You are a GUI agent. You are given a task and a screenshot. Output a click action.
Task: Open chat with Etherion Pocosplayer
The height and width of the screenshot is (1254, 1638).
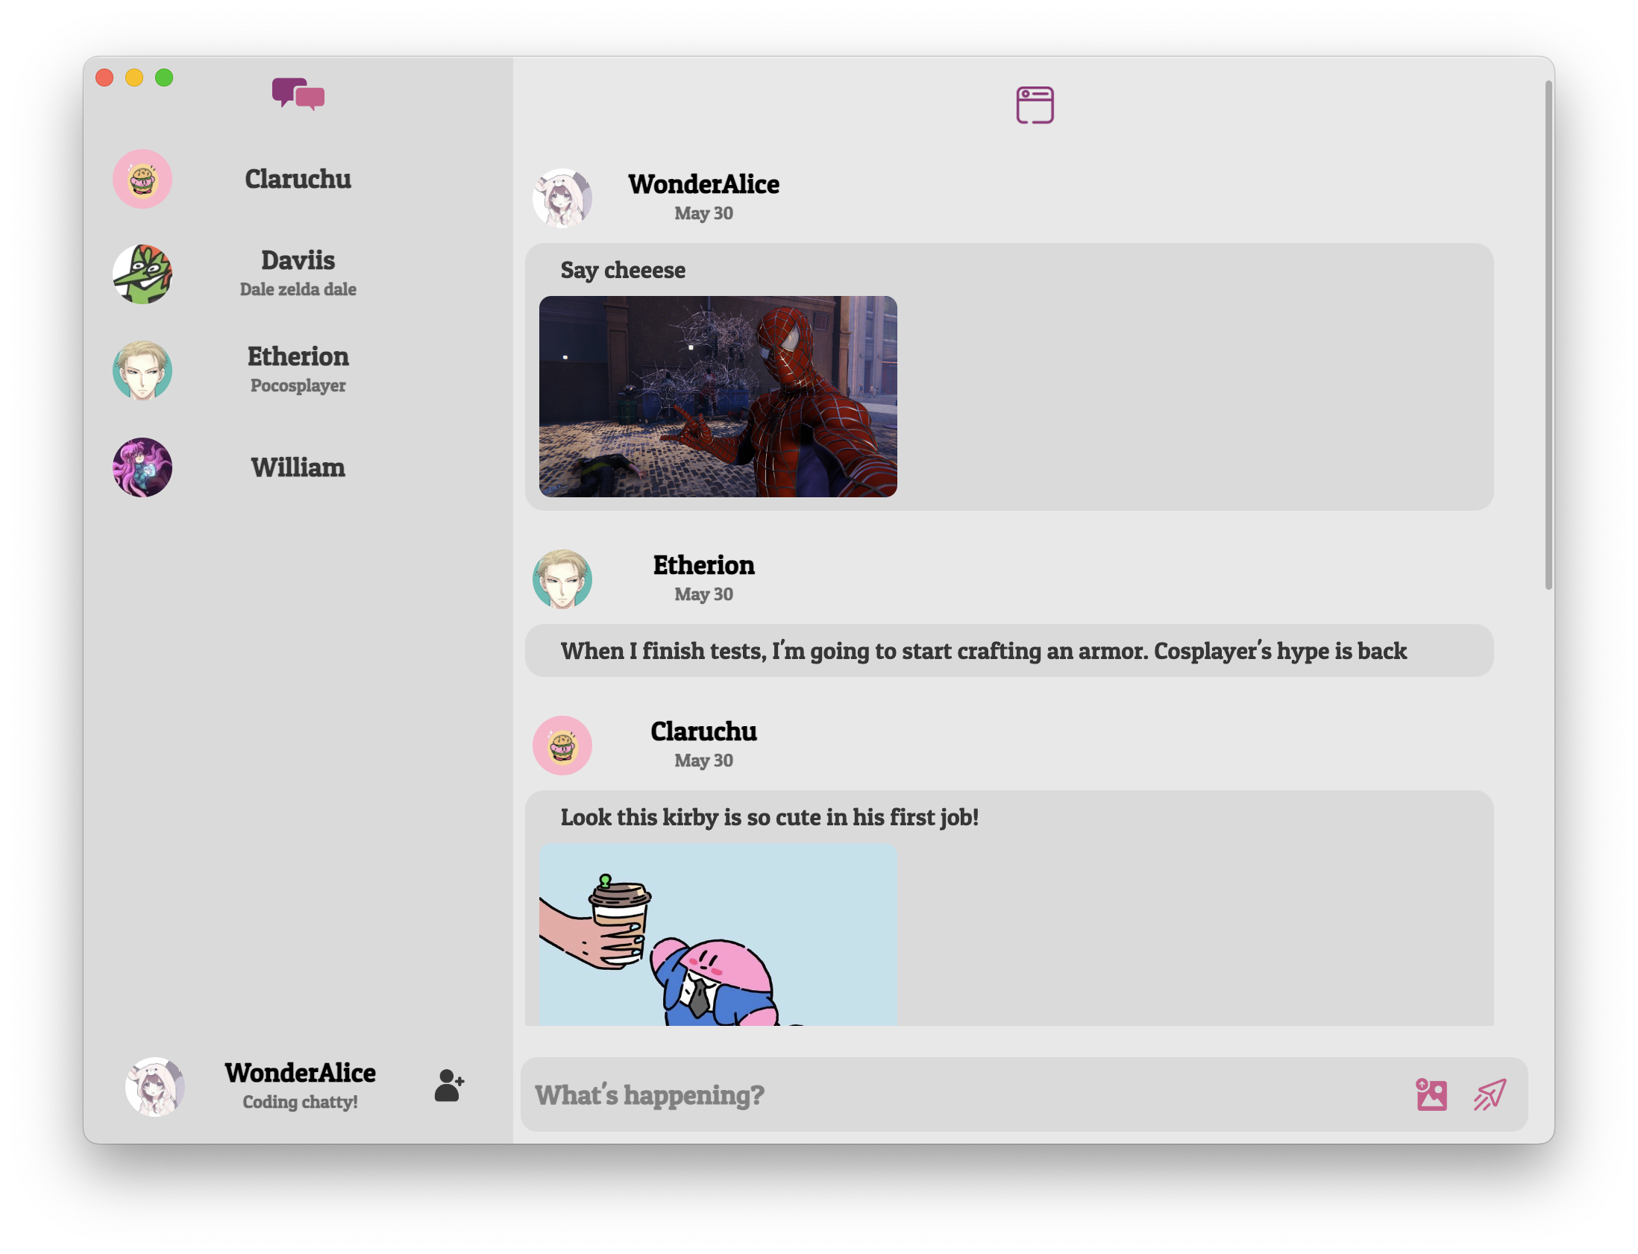[298, 369]
